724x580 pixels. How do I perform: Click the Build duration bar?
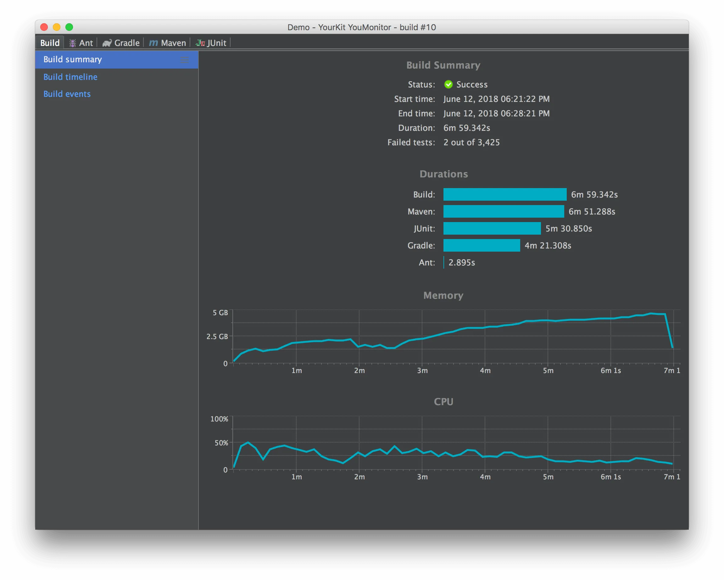coord(504,194)
